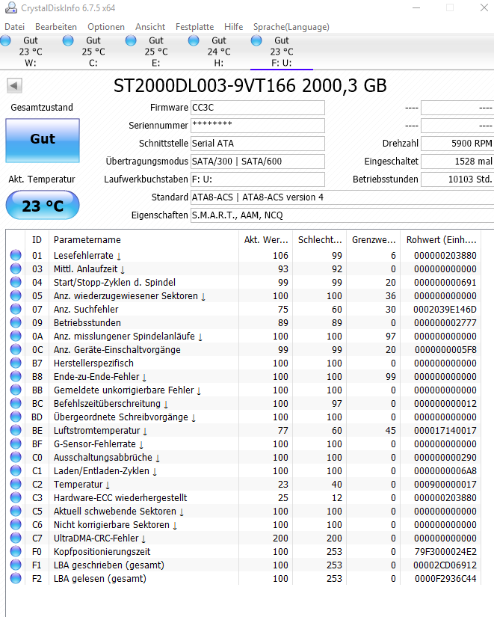Select the Aktuell schwebende Sektoren row
494x617 pixels.
tap(243, 511)
